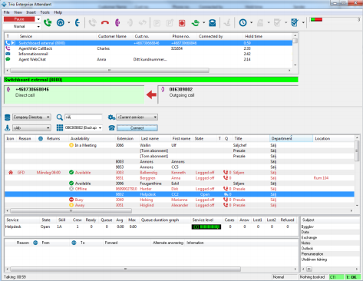Viewport: 363px width, 281px height.
Task: Click the red home icon in GFD row
Action: (x=11, y=173)
